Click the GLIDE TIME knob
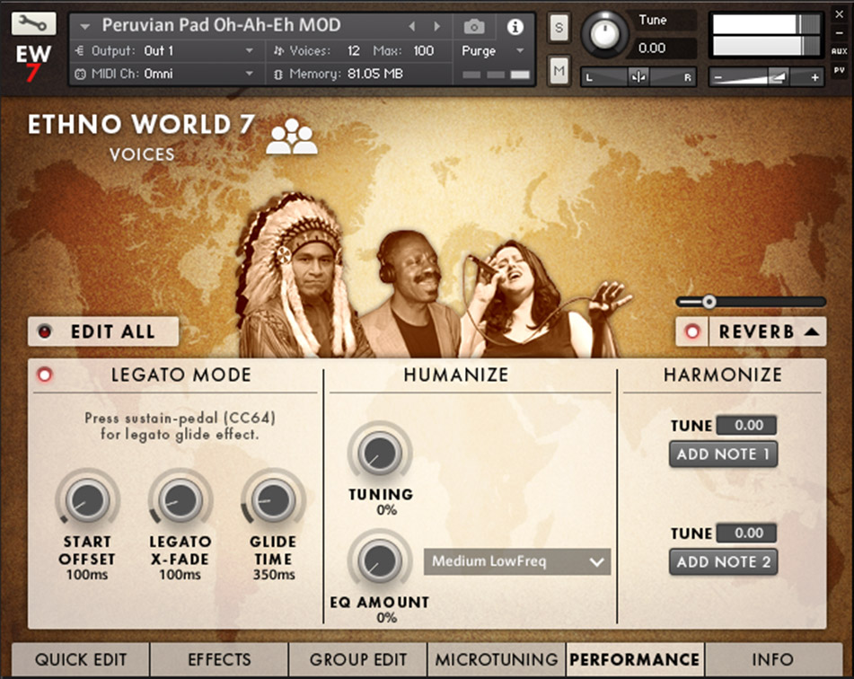 click(x=273, y=500)
